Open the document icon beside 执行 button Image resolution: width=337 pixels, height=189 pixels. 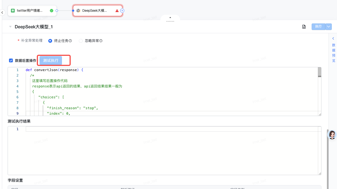coord(304,27)
